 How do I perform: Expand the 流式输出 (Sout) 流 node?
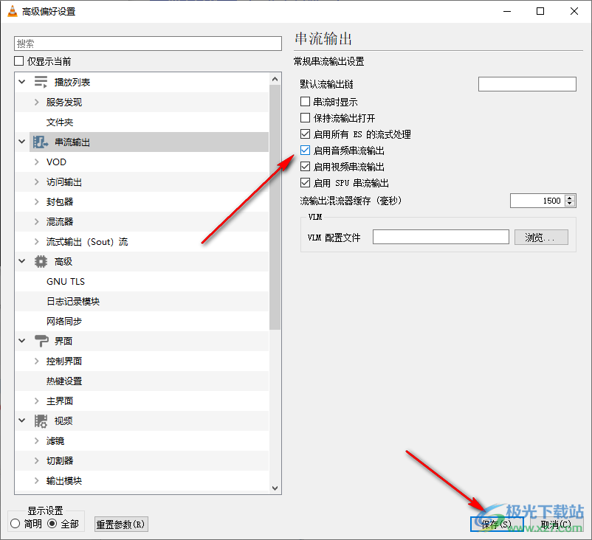pyautogui.click(x=37, y=241)
